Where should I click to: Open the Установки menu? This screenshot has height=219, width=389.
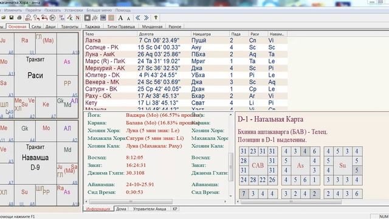point(74,10)
